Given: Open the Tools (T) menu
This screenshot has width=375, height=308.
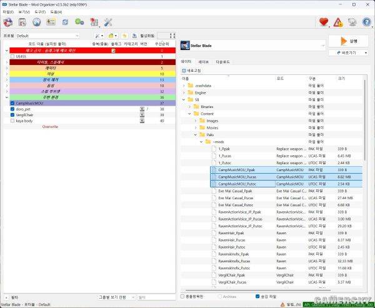Looking at the screenshot, I should [x=40, y=12].
